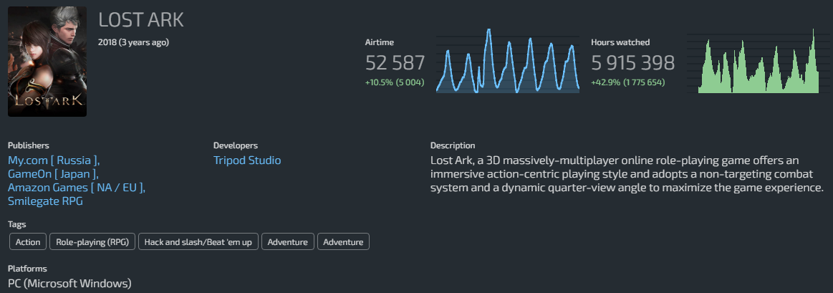Click the LOST ARK game title

pos(141,20)
